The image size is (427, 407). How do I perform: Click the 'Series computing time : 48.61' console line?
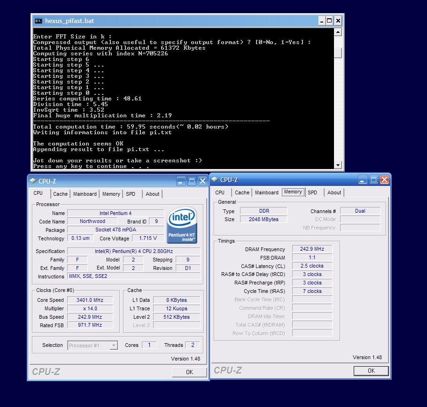(87, 99)
